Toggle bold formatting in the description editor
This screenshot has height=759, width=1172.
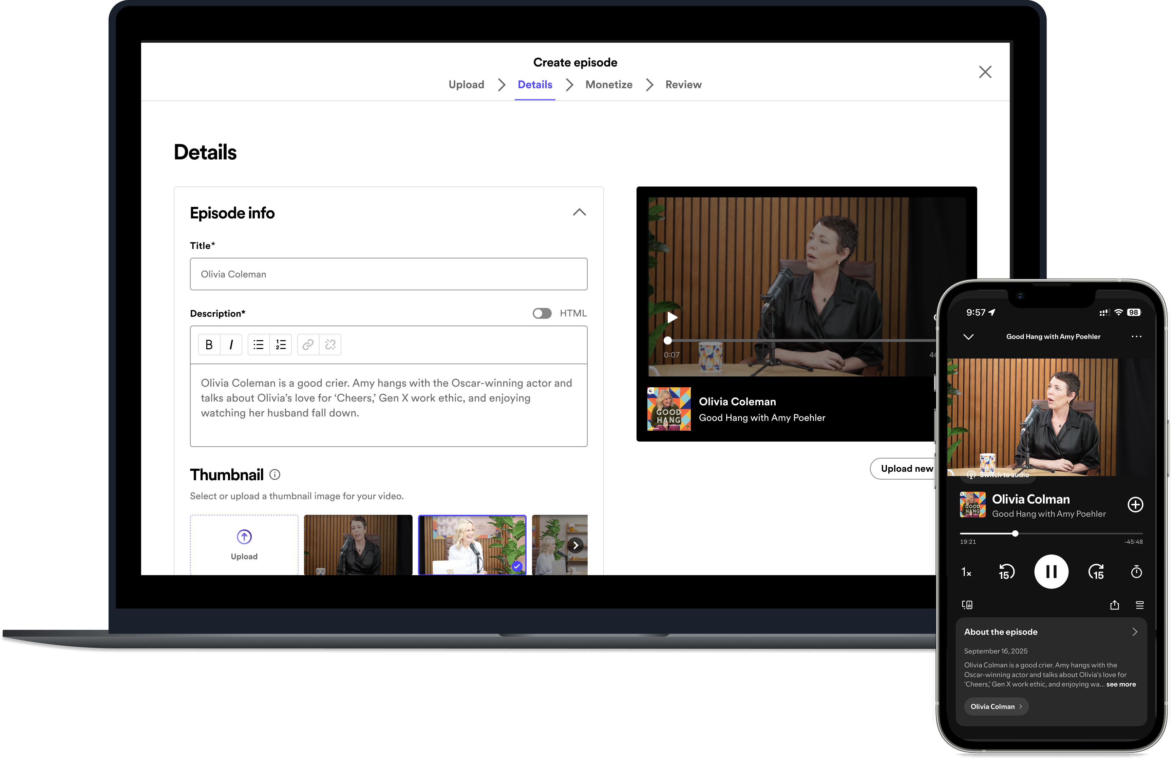(209, 344)
